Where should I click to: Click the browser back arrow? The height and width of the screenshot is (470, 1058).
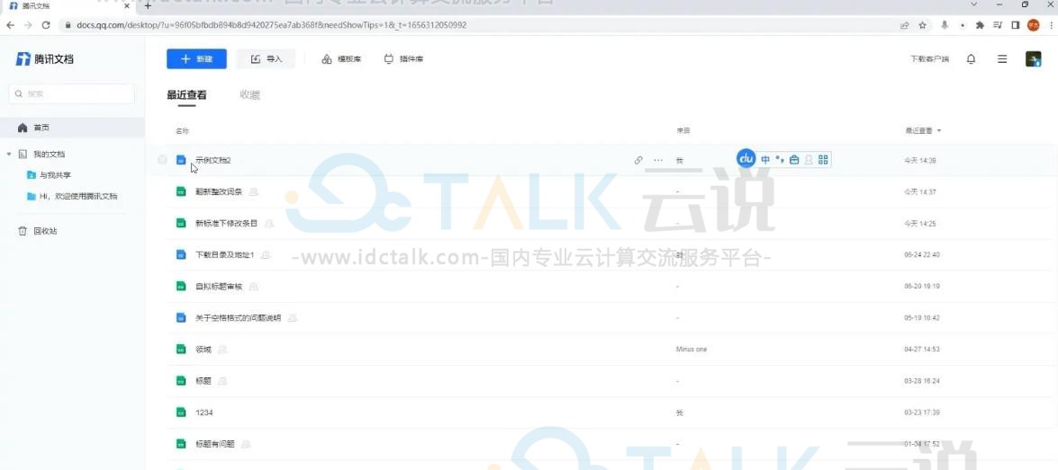click(x=10, y=25)
